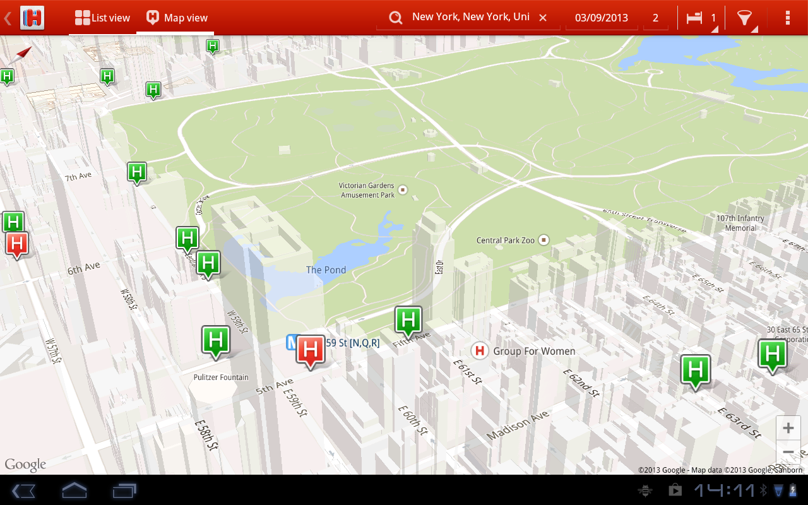The width and height of the screenshot is (808, 505).
Task: Tap the Android debug notification icon
Action: tap(645, 490)
